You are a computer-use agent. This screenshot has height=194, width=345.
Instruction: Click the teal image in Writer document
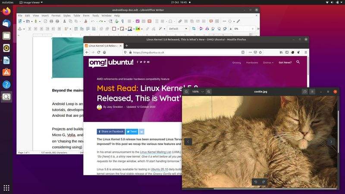tap(68, 58)
